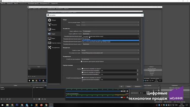The height and width of the screenshot is (107, 190).
Task: Click playback device mute delay stepper
Action: (137, 79)
